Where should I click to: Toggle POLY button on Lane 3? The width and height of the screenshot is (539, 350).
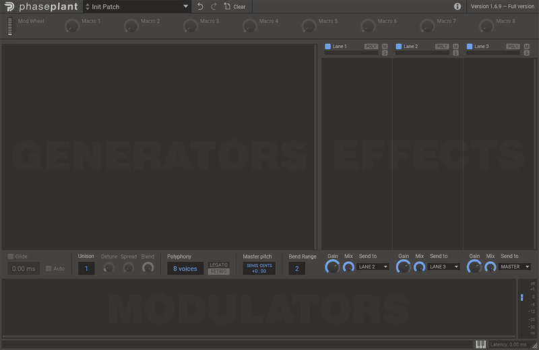(x=513, y=46)
